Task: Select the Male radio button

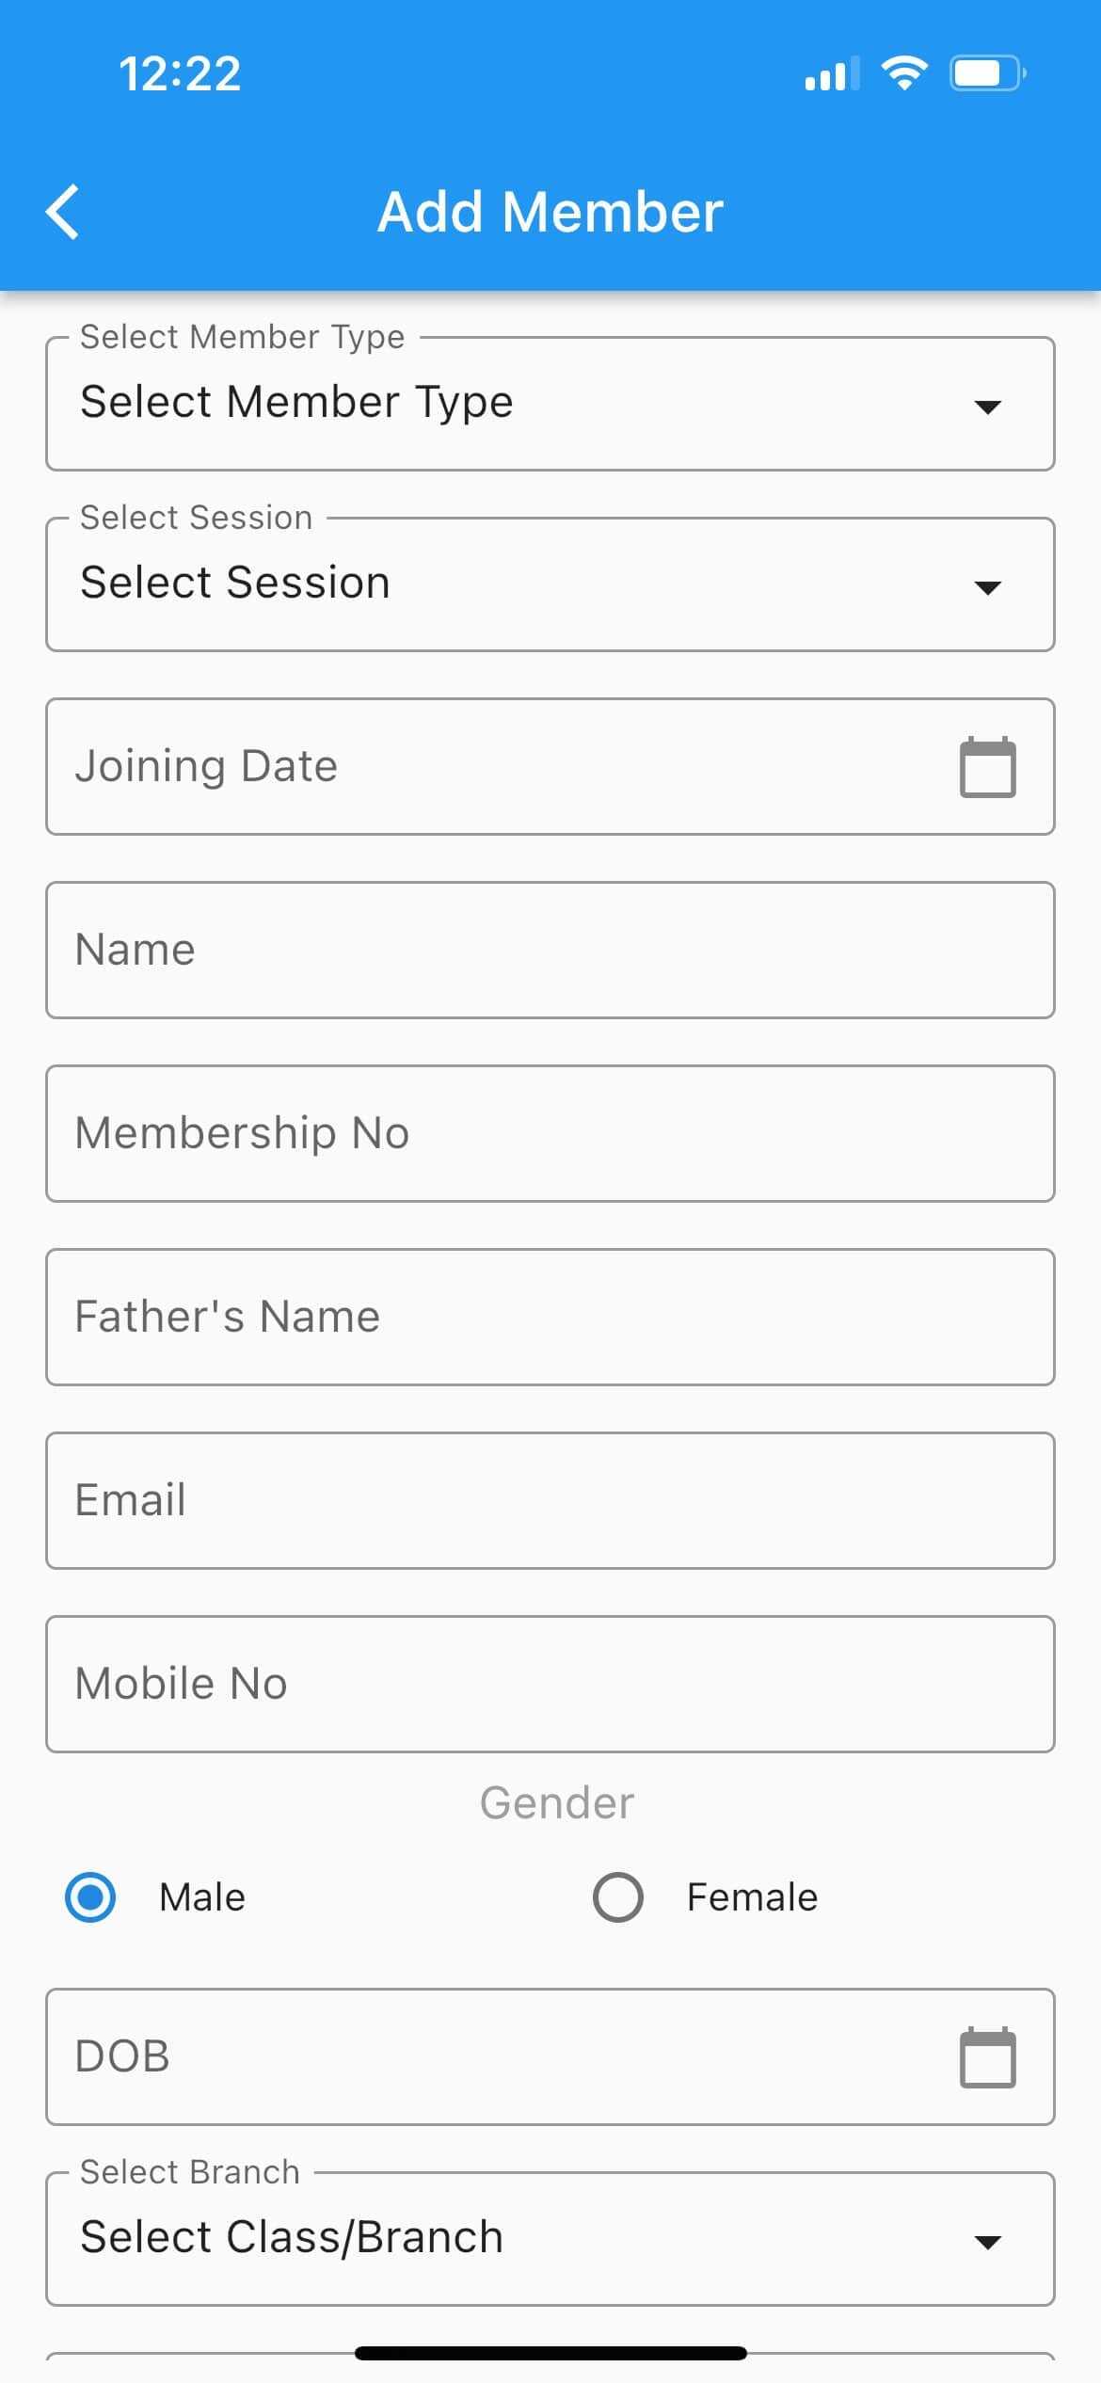Action: point(90,1896)
